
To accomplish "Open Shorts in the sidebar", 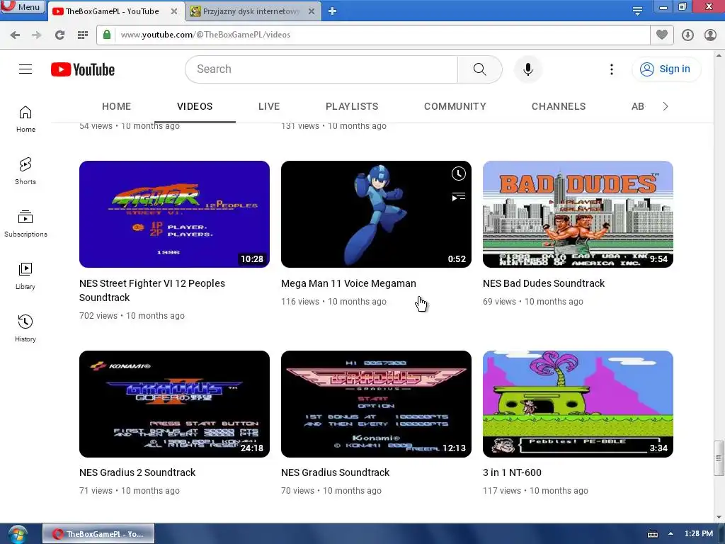I will (x=25, y=171).
